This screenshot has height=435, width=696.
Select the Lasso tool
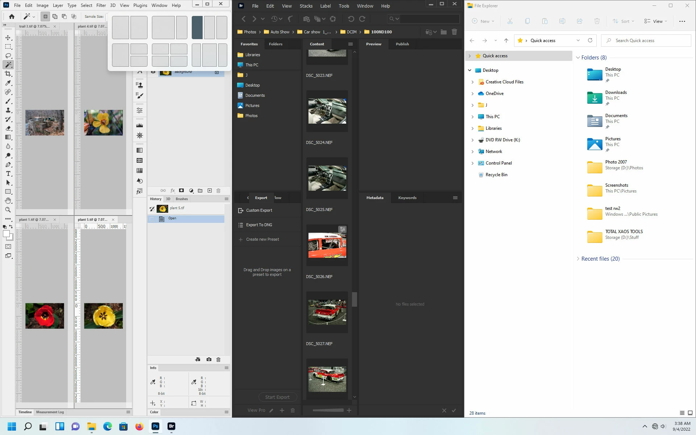tap(8, 56)
